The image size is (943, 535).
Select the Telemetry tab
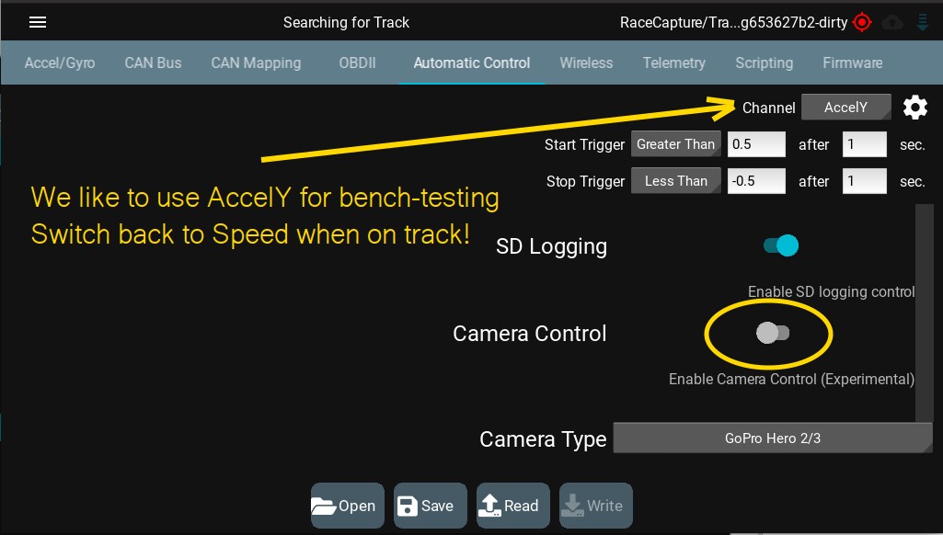point(673,63)
